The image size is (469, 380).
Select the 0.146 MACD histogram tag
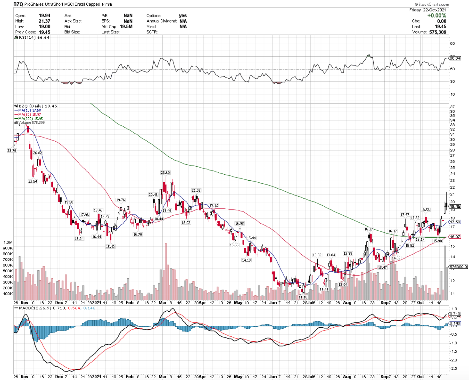[455, 323]
